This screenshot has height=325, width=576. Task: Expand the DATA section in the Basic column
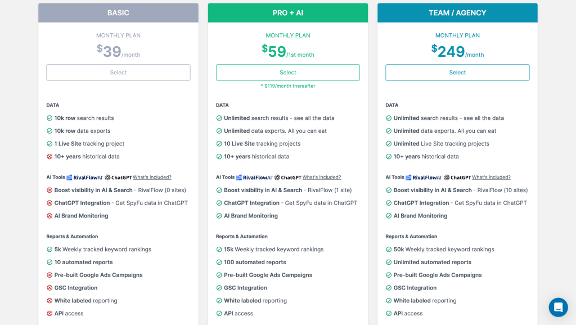[x=52, y=105]
